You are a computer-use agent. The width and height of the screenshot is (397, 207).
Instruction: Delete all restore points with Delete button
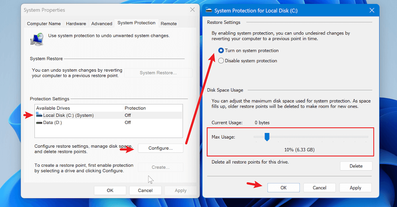click(x=356, y=166)
